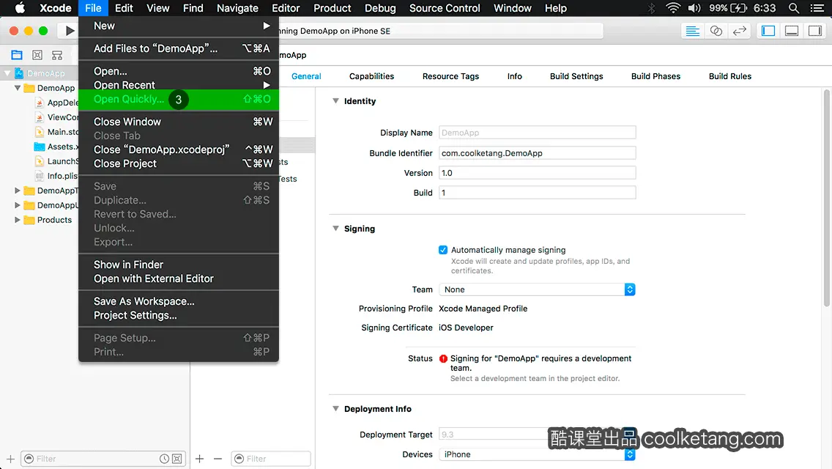Open the Source Control navigator icon
Viewport: 832px width, 469px height.
[37, 55]
